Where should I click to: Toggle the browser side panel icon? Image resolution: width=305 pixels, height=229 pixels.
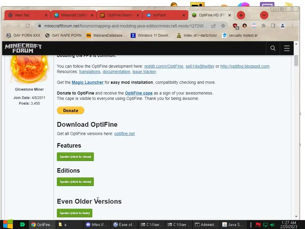pyautogui.click(x=273, y=26)
